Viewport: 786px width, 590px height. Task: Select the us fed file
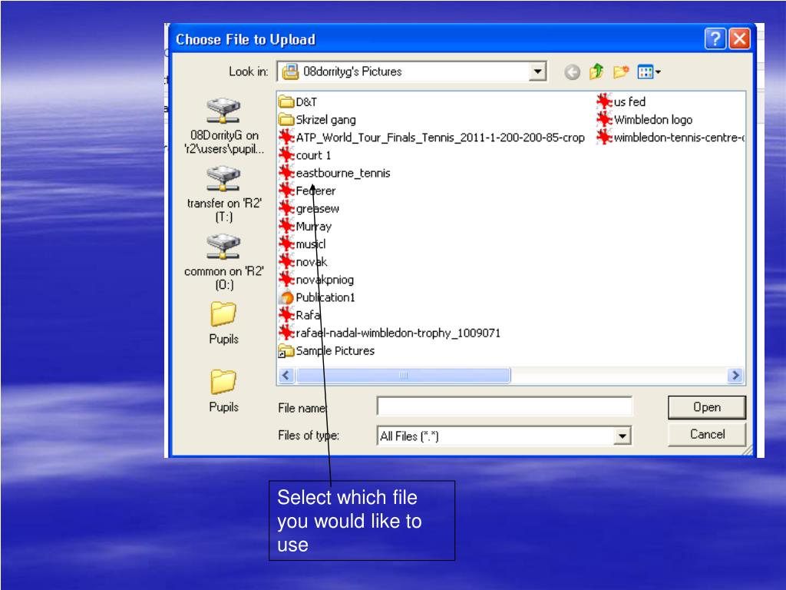coord(621,102)
